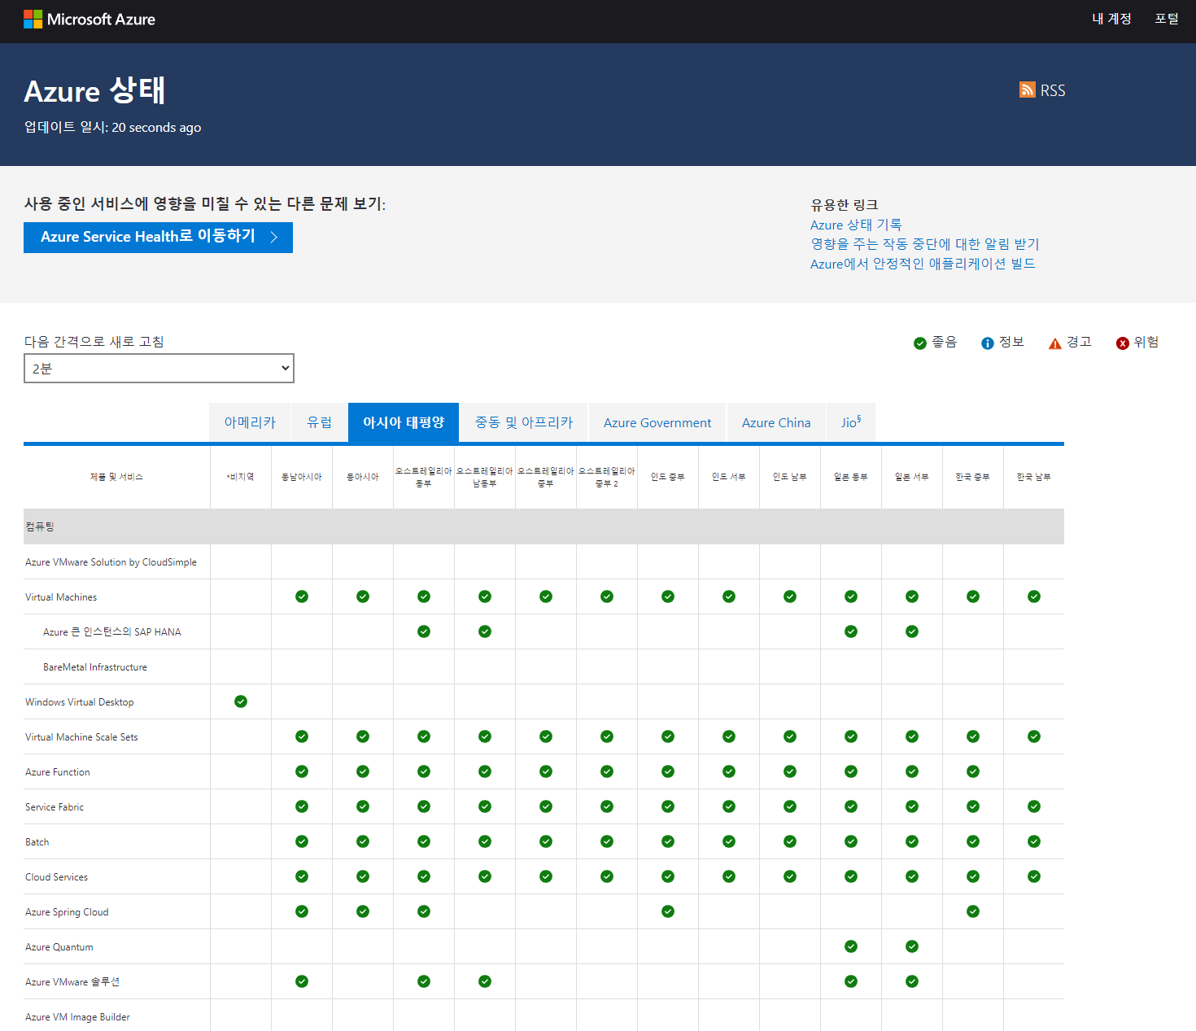Viewport: 1196px width, 1031px height.
Task: Open the 안정적인 애플리케이션 빌드 link
Action: coord(923,264)
